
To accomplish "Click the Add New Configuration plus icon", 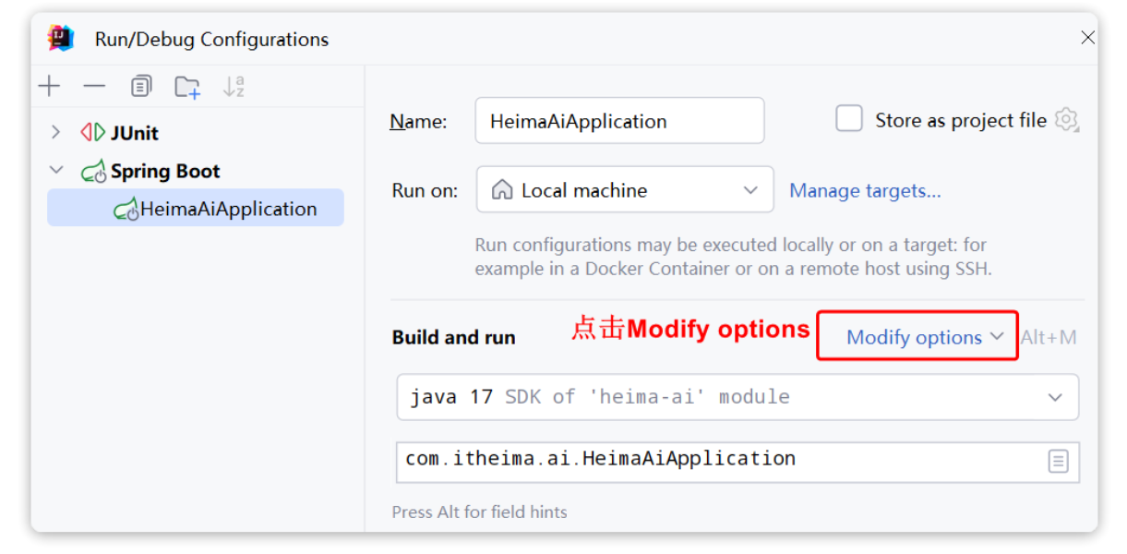I will tap(49, 87).
